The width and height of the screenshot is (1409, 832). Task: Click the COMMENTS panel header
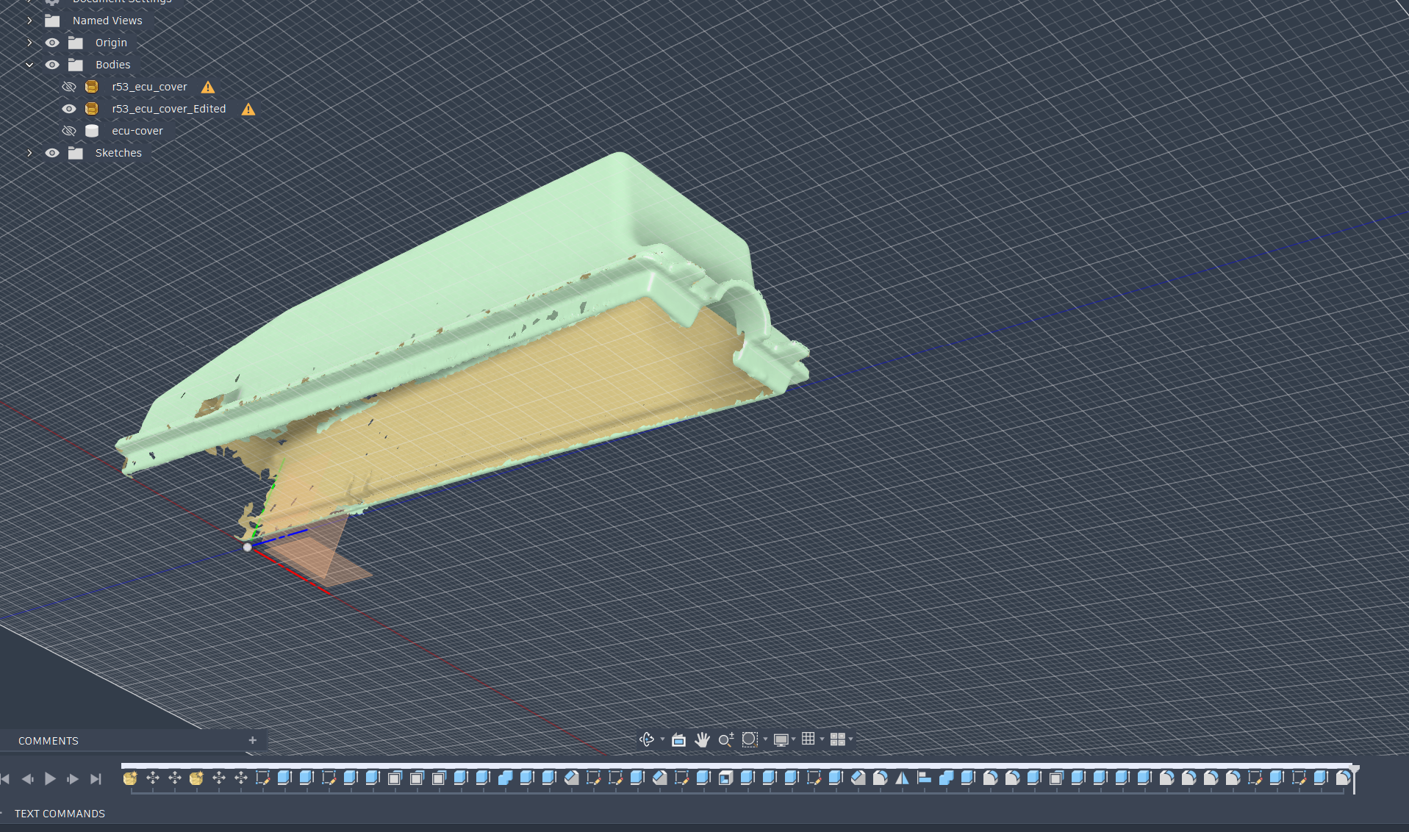49,741
